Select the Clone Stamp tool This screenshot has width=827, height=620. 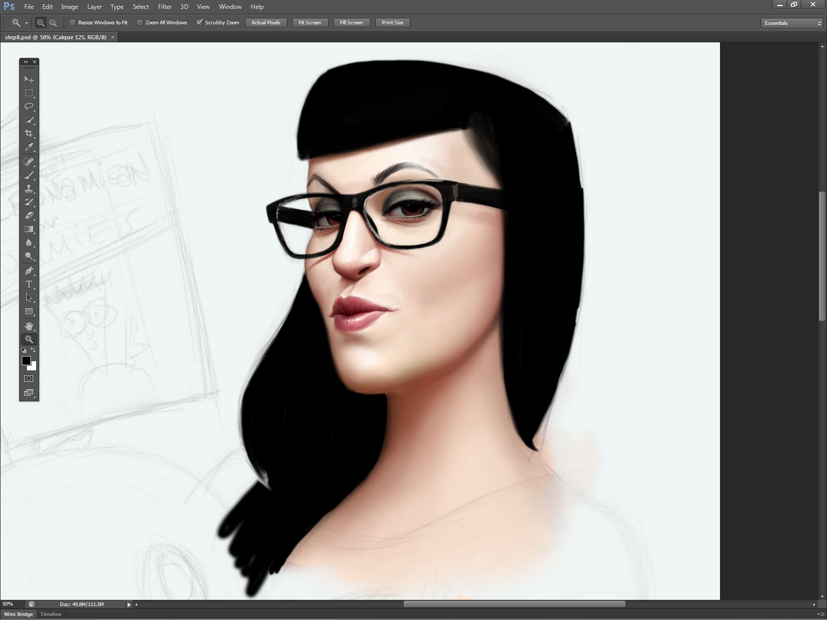(29, 189)
